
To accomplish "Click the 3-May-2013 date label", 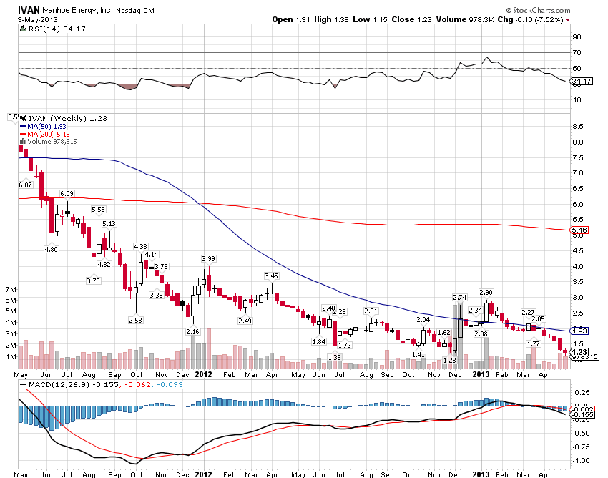I will point(38,20).
